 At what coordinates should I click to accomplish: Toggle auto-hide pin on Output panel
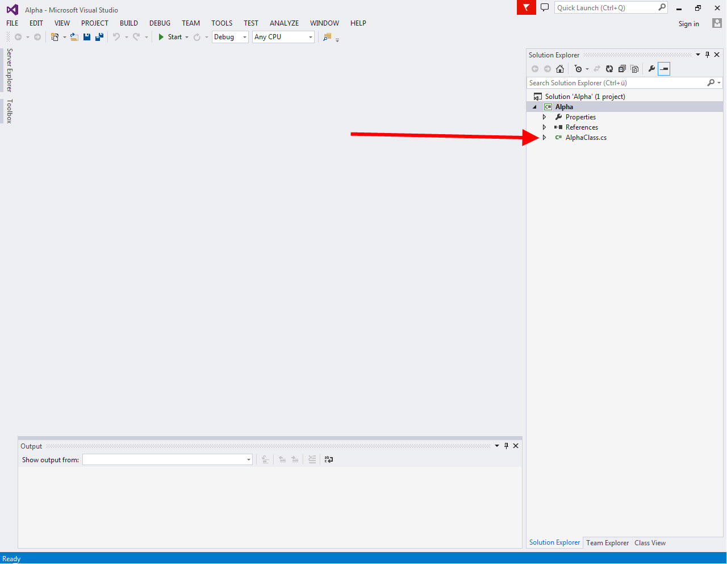(x=507, y=446)
